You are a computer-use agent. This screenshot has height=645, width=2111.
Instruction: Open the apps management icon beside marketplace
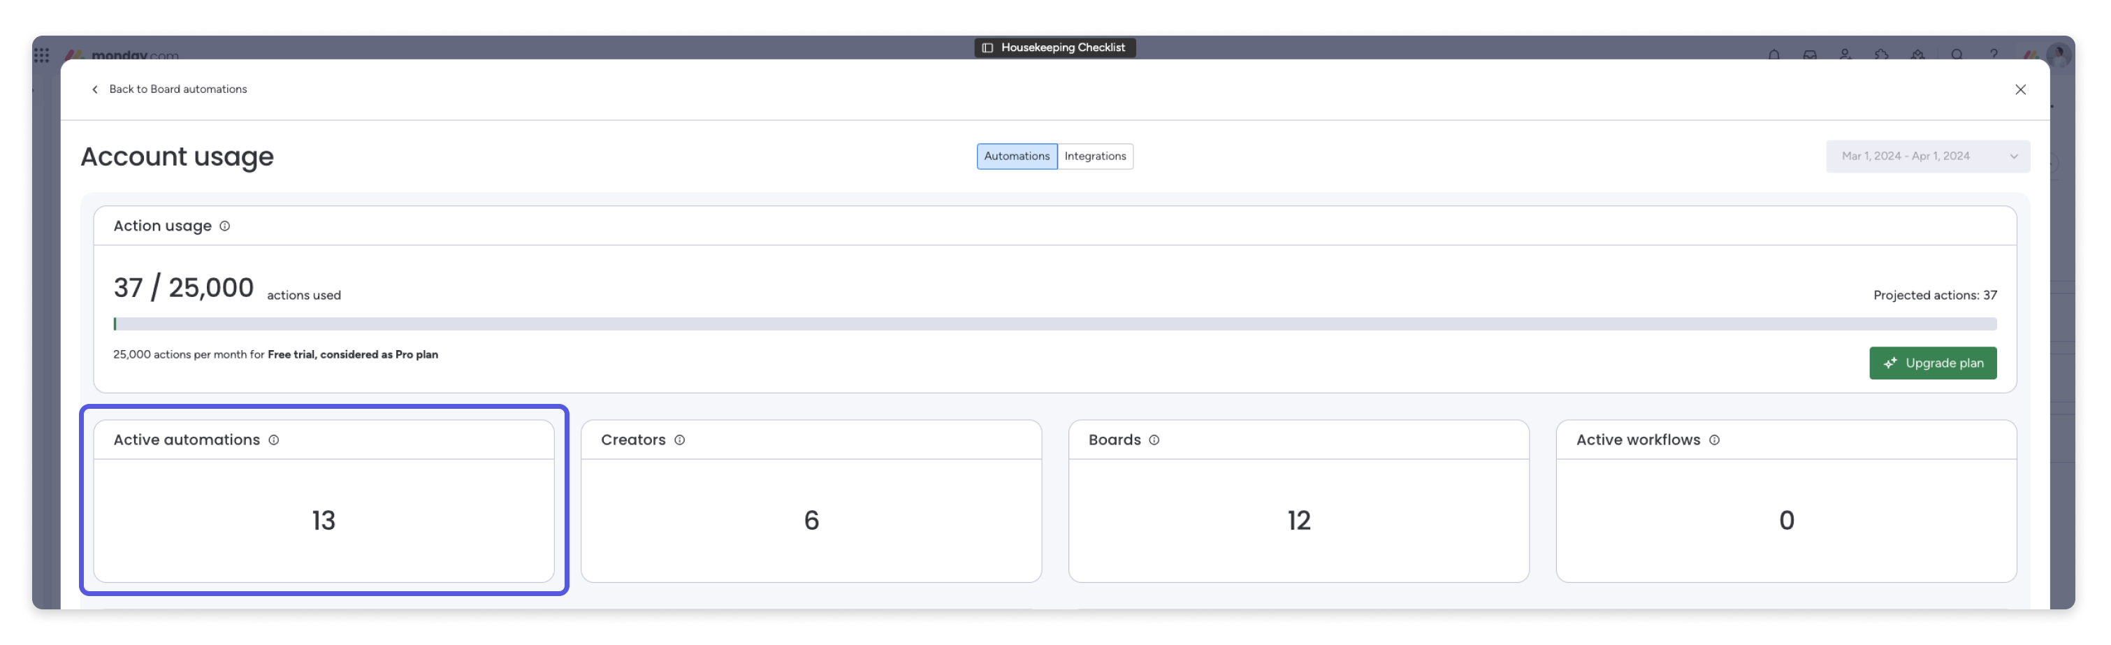click(1918, 55)
